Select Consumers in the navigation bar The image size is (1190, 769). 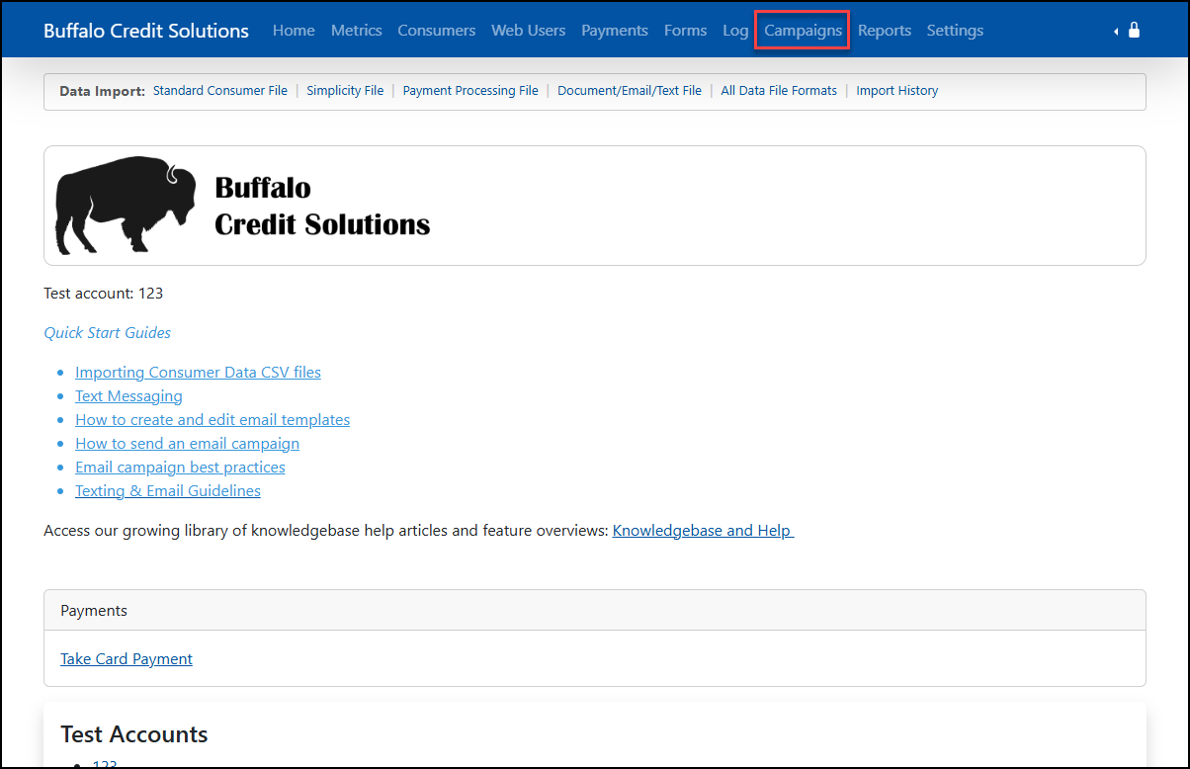437,31
